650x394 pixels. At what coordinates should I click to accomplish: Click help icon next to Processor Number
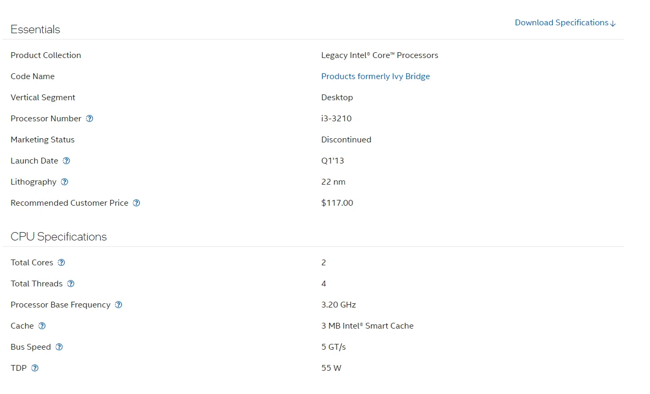coord(90,119)
